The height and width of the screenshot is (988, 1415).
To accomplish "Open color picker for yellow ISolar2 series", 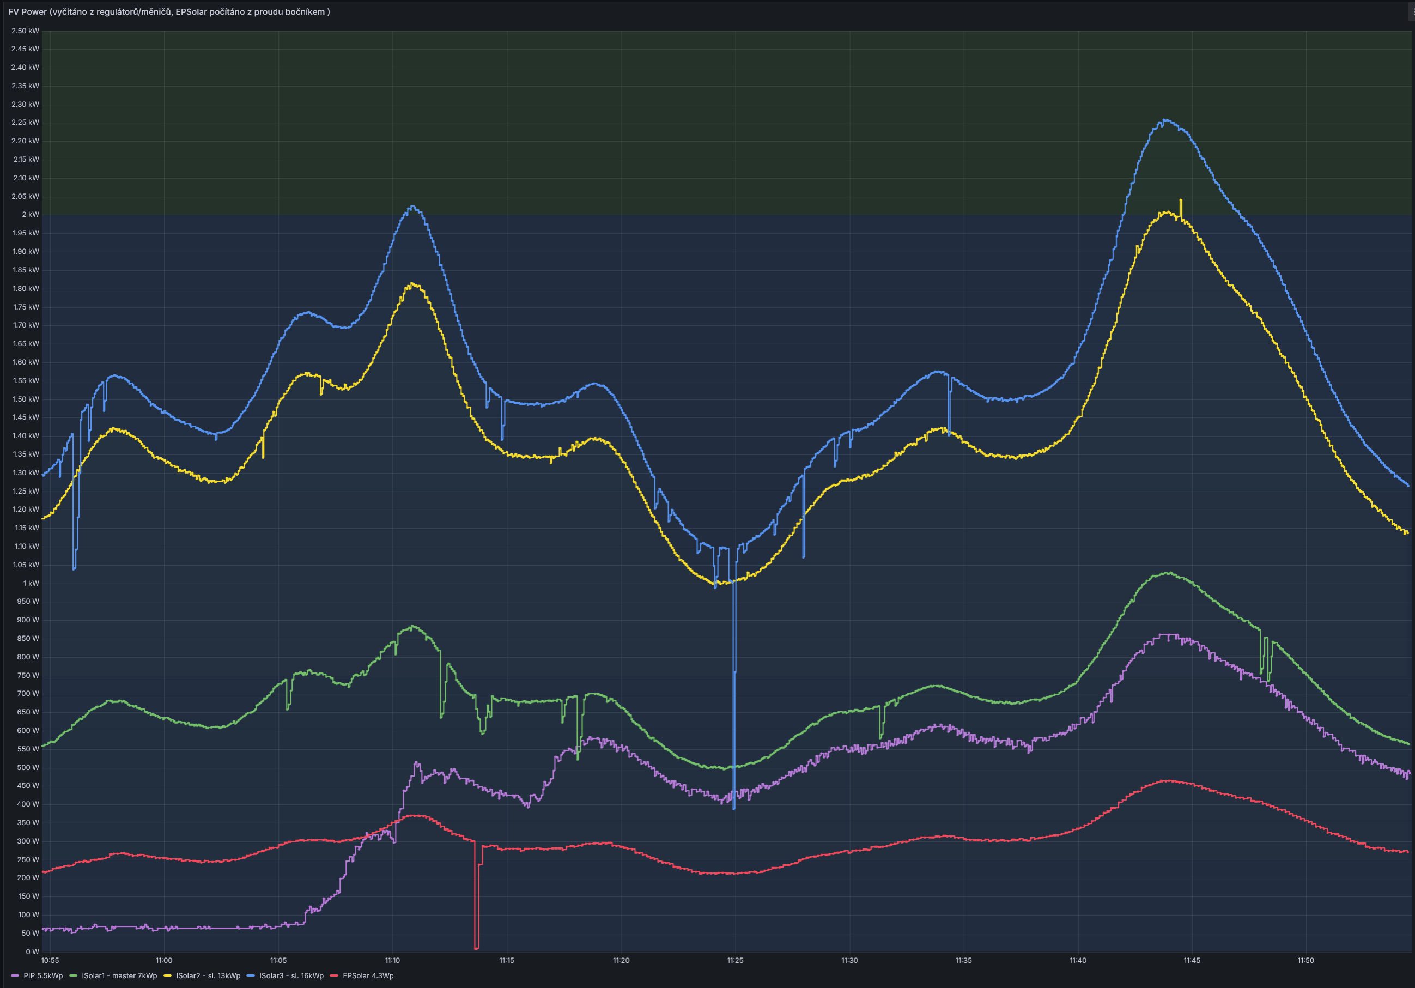I will coord(168,975).
